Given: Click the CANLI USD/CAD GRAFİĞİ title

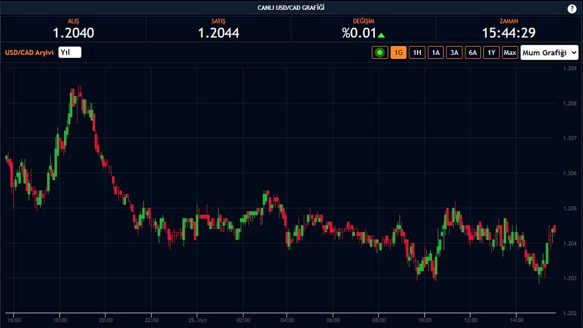Looking at the screenshot, I should 291,8.
